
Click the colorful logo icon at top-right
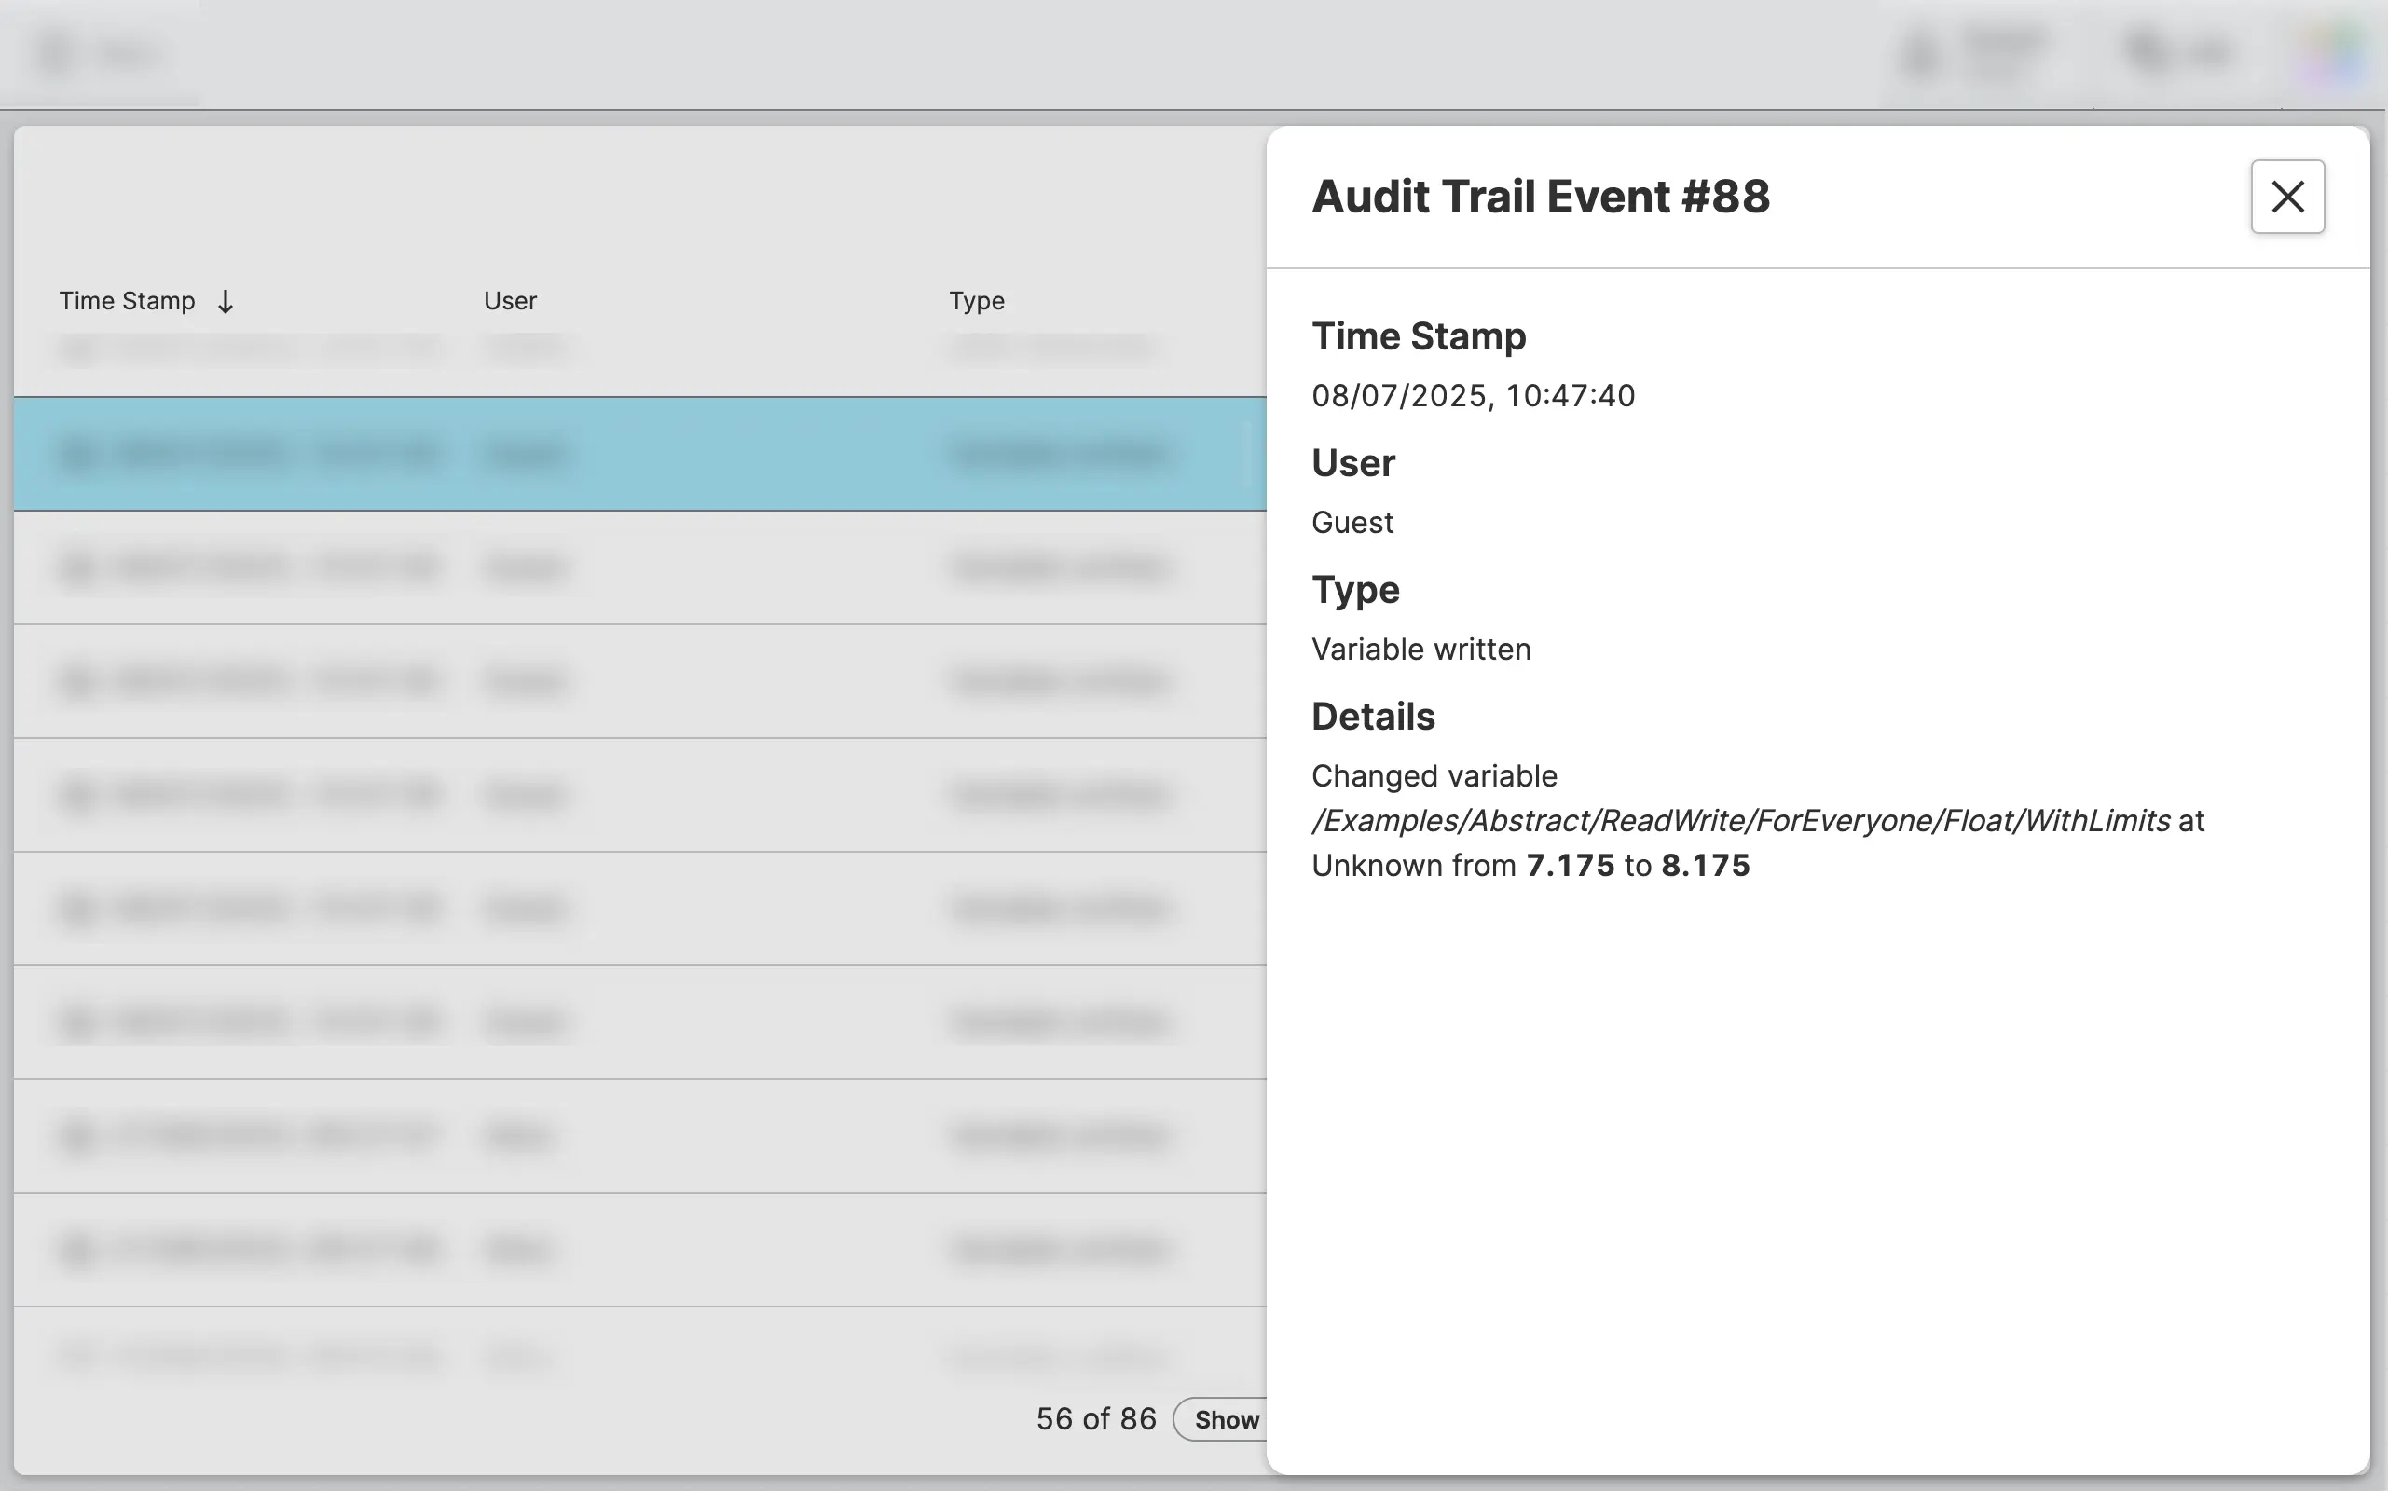click(2332, 53)
